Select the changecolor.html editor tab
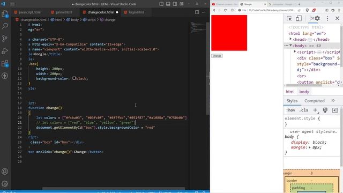Viewport: 343px width, 193px height. point(101,12)
